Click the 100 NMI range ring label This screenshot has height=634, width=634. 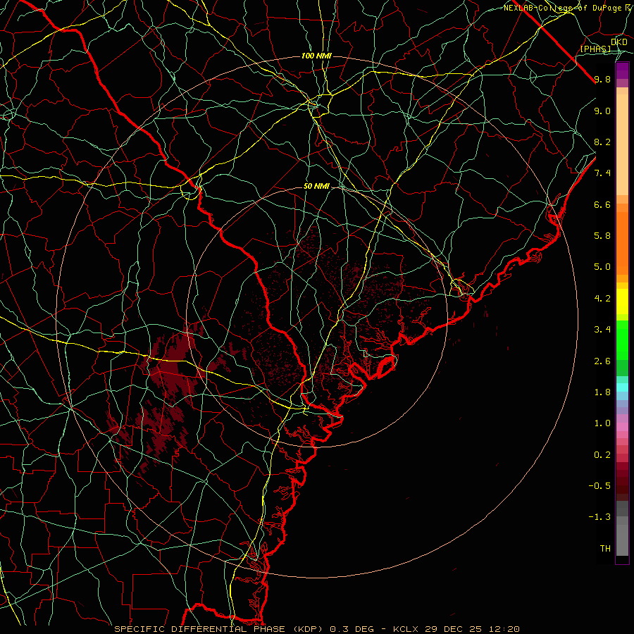coord(316,56)
